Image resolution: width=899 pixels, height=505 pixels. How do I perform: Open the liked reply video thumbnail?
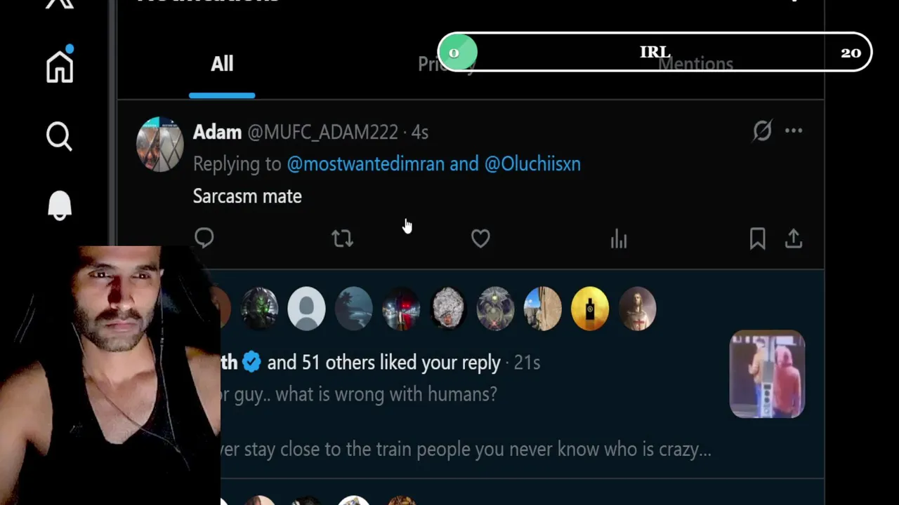point(767,375)
